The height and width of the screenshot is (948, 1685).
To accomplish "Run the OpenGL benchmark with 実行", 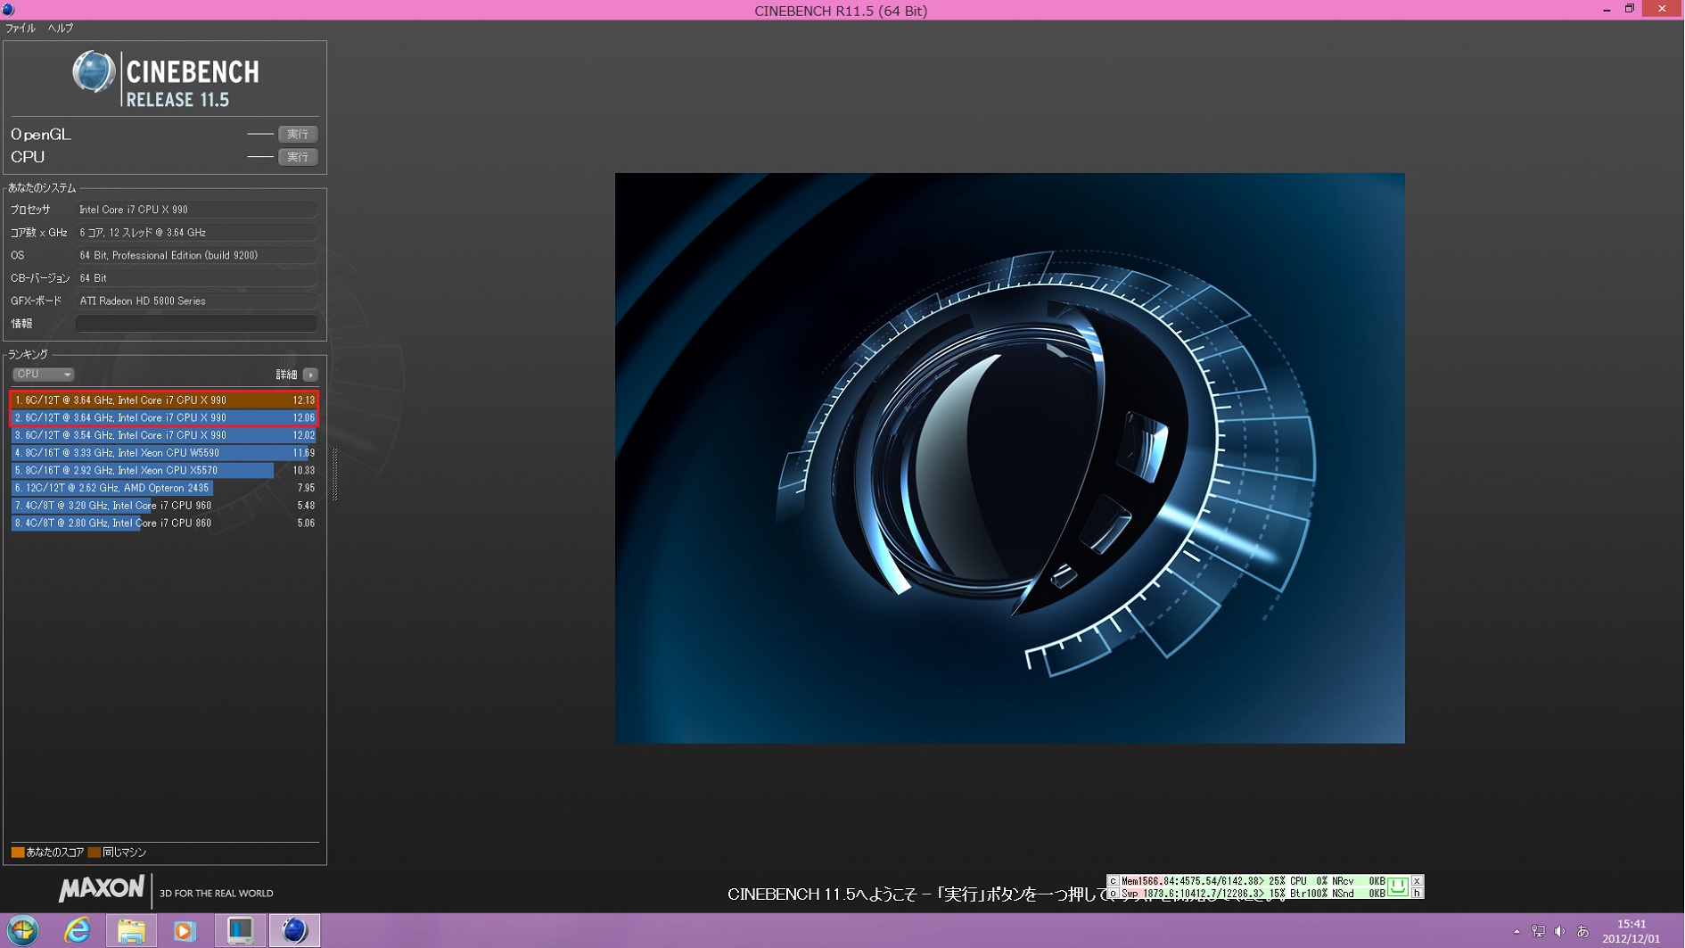I will (298, 134).
